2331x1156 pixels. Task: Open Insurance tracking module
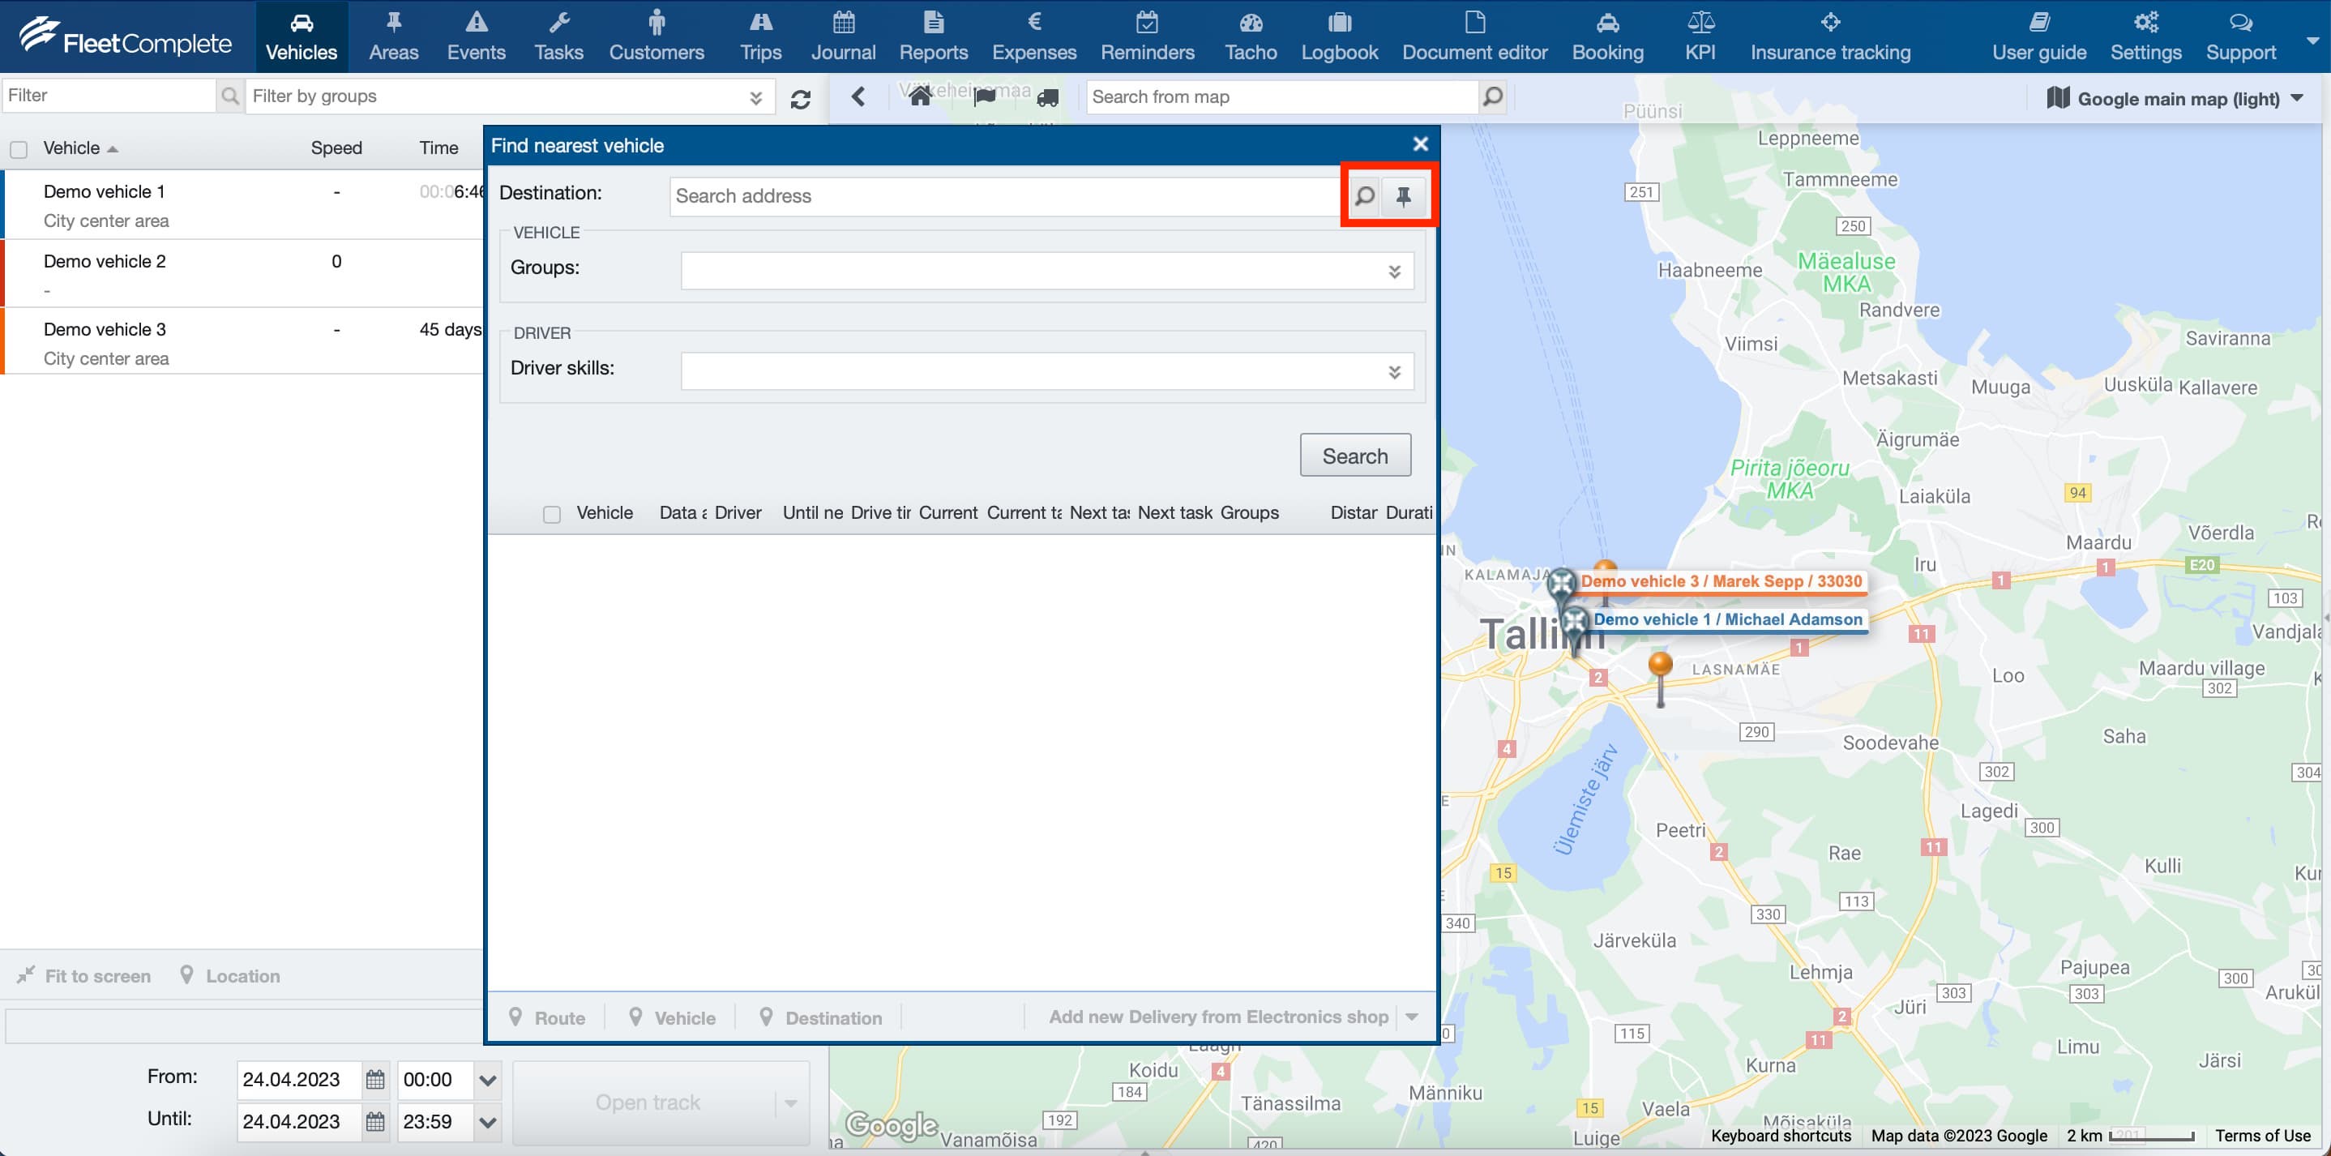pos(1829,36)
